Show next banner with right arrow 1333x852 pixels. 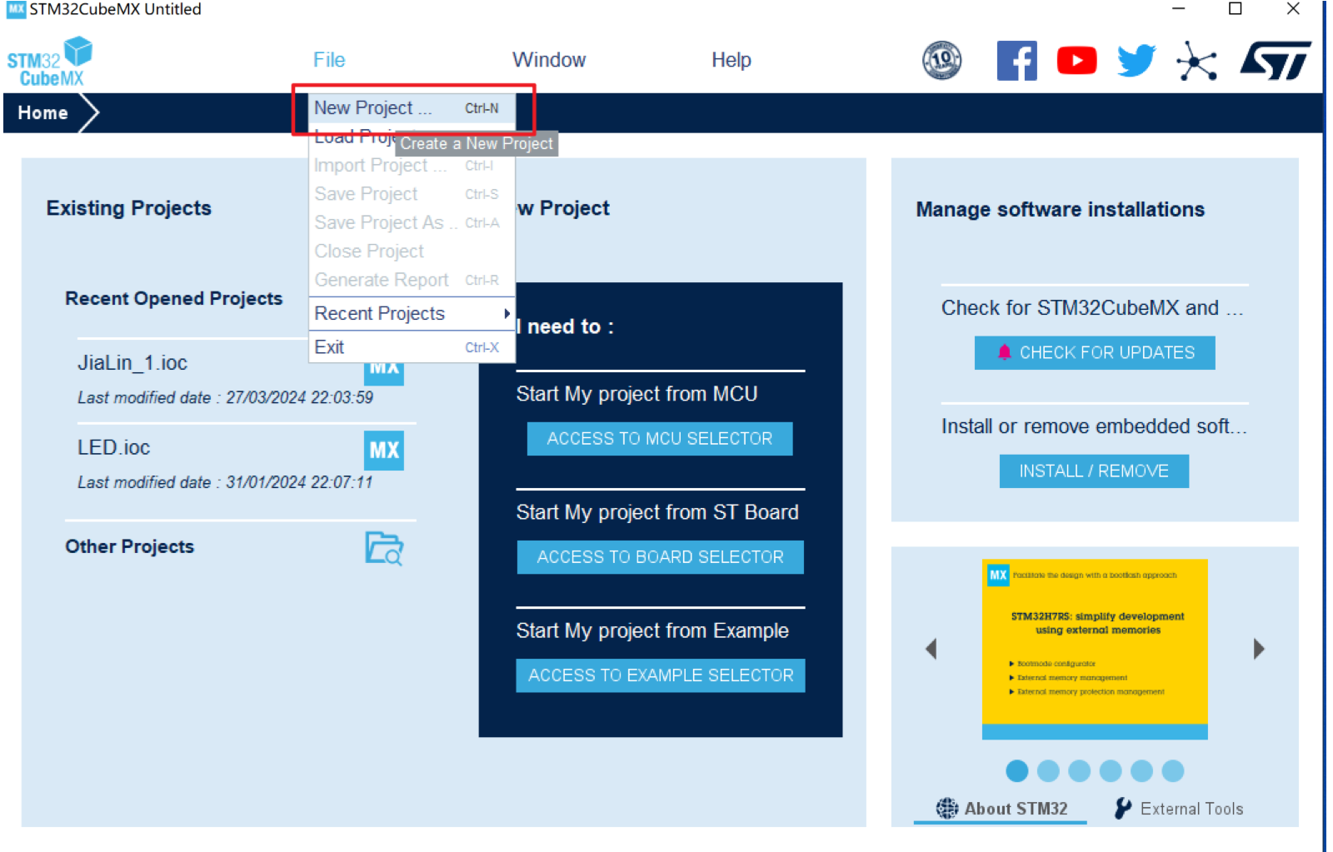(x=1259, y=649)
